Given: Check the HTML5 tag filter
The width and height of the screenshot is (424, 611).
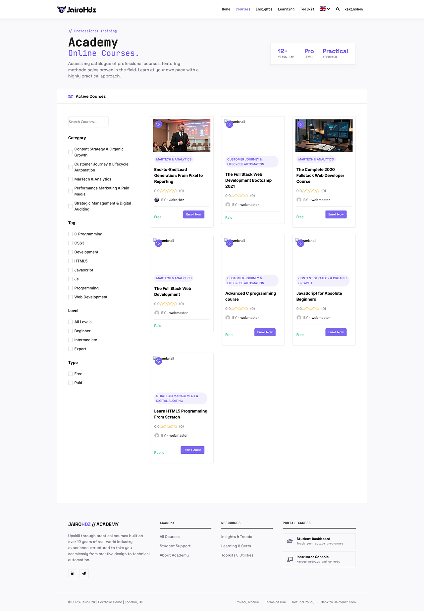Looking at the screenshot, I should pyautogui.click(x=70, y=261).
